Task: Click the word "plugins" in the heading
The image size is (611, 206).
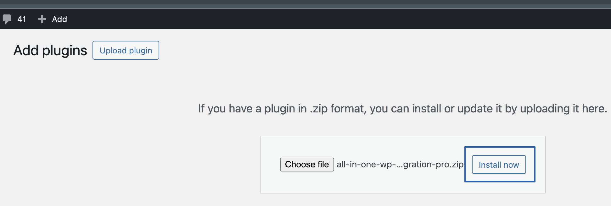Action: point(64,51)
